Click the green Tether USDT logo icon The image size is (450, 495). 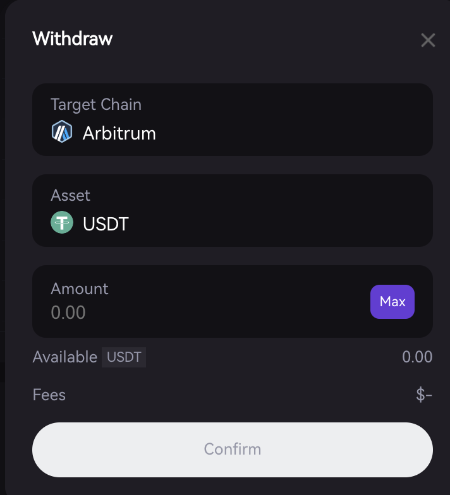pyautogui.click(x=62, y=223)
